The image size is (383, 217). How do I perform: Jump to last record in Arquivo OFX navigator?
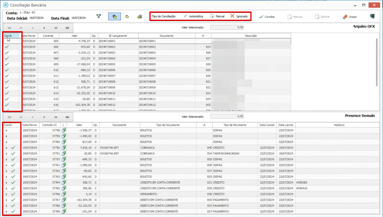point(67,28)
